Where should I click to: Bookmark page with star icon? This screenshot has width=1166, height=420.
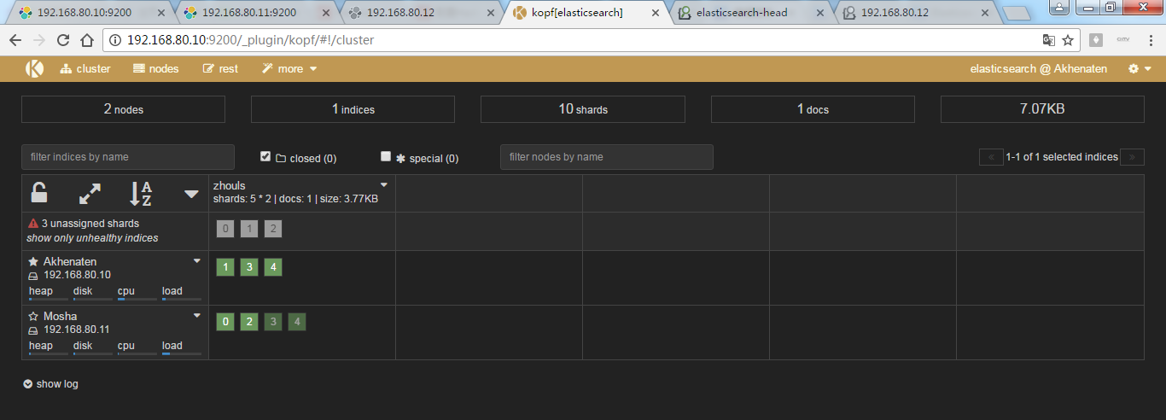(1067, 40)
